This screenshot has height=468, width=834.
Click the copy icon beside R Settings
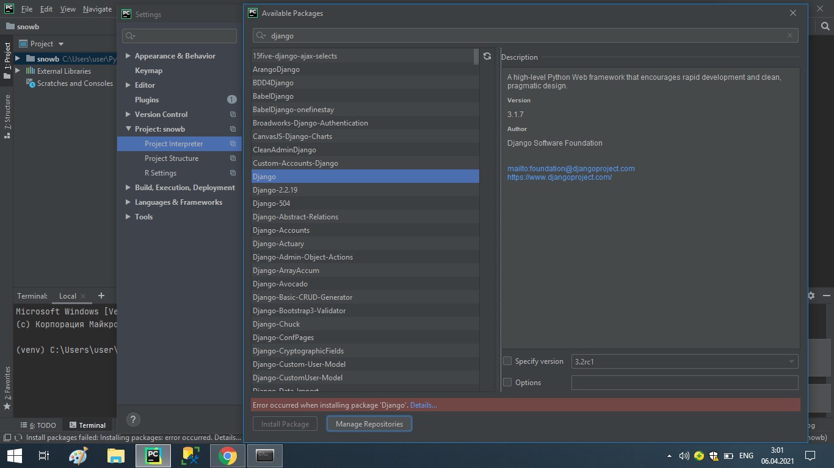click(x=233, y=173)
